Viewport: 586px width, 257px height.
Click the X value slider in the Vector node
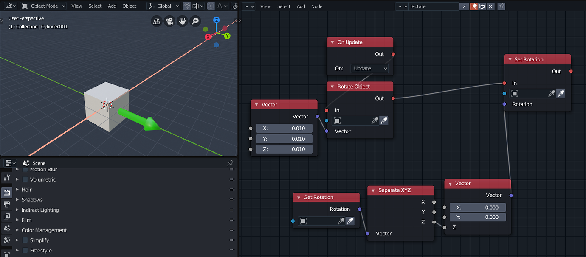(x=284, y=128)
